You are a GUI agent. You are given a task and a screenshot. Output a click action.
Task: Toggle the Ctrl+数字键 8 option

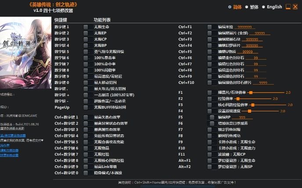pyautogui.click(x=88, y=160)
